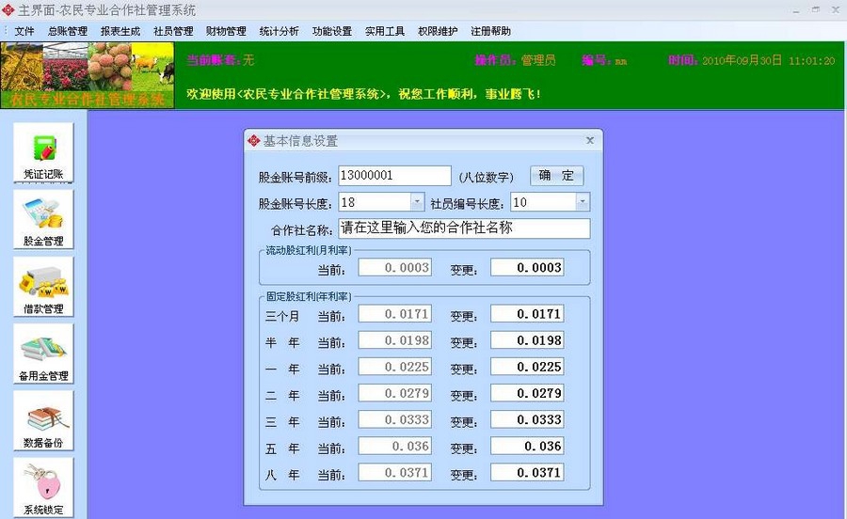Open the 社员管理 menu
Image resolution: width=847 pixels, height=519 pixels.
click(173, 31)
